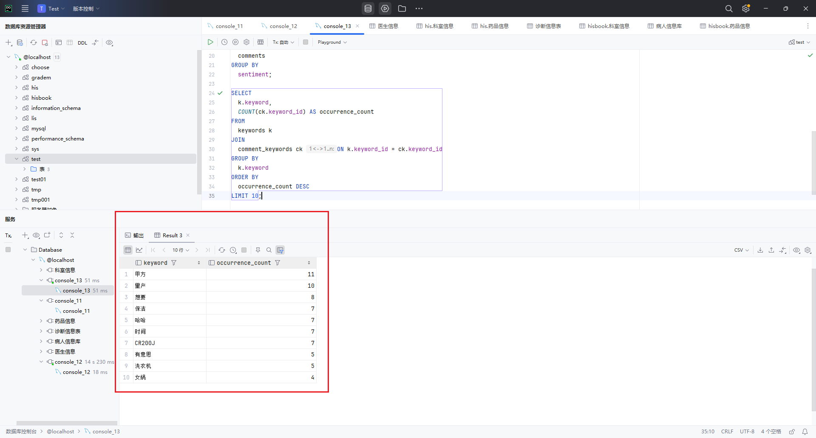The image size is (816, 438).
Task: Open the his.药品信息 editor tab
Action: pyautogui.click(x=490, y=26)
